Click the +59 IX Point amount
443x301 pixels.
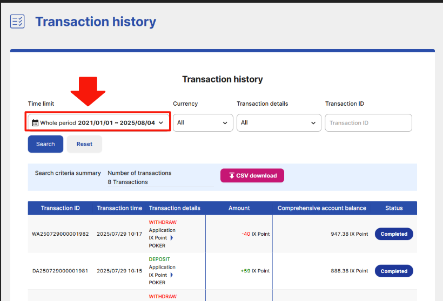[x=255, y=271]
